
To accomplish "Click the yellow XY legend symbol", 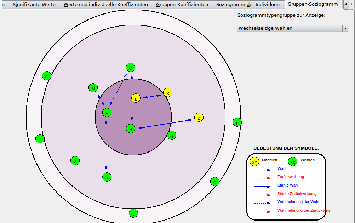I will [x=254, y=162].
